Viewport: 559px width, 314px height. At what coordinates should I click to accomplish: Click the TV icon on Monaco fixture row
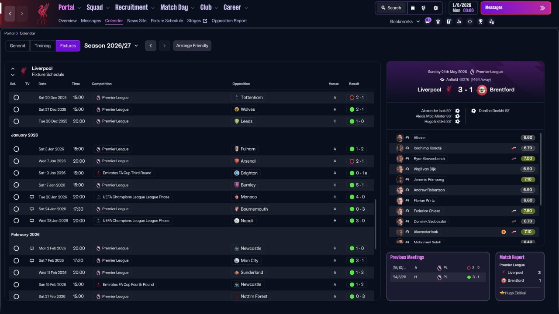pyautogui.click(x=32, y=197)
